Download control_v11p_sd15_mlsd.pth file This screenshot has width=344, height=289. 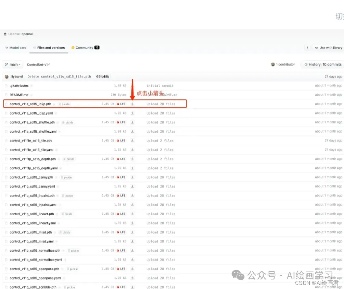[132, 232]
